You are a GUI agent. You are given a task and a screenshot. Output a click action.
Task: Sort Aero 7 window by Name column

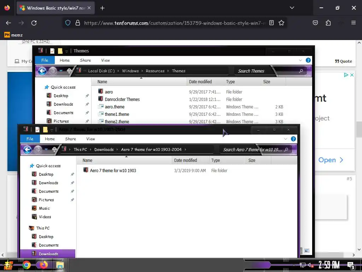(x=124, y=160)
